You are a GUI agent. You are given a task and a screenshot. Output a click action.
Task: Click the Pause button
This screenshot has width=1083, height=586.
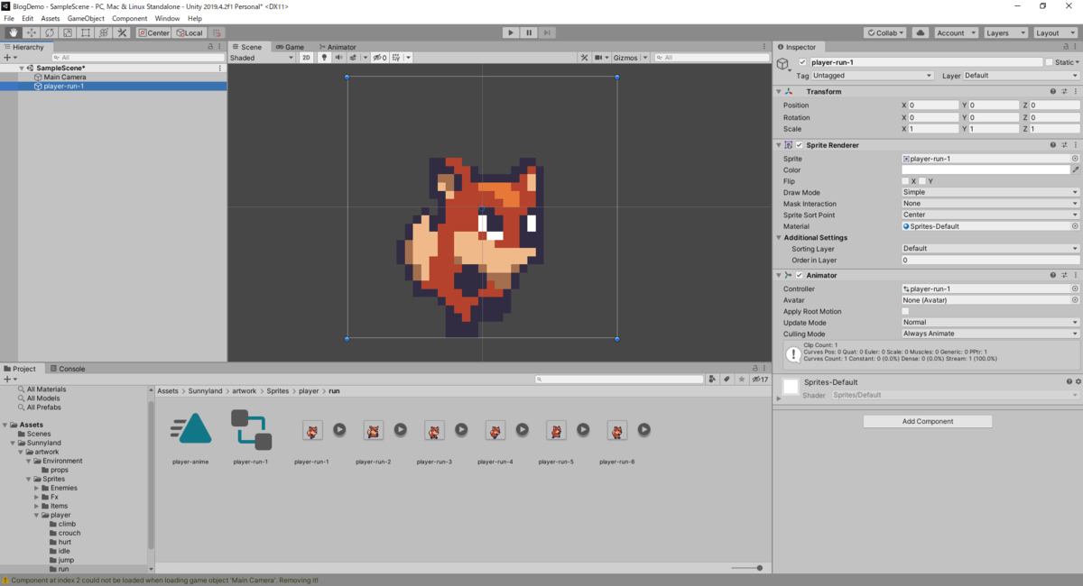click(529, 32)
